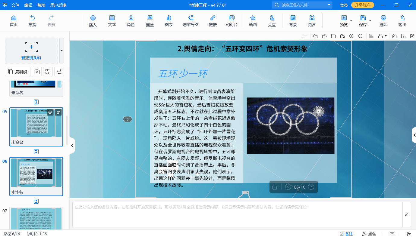Image resolution: width=416 pixels, height=237 pixels.
Task: Open the 交互 interaction tool
Action: (x=272, y=21)
